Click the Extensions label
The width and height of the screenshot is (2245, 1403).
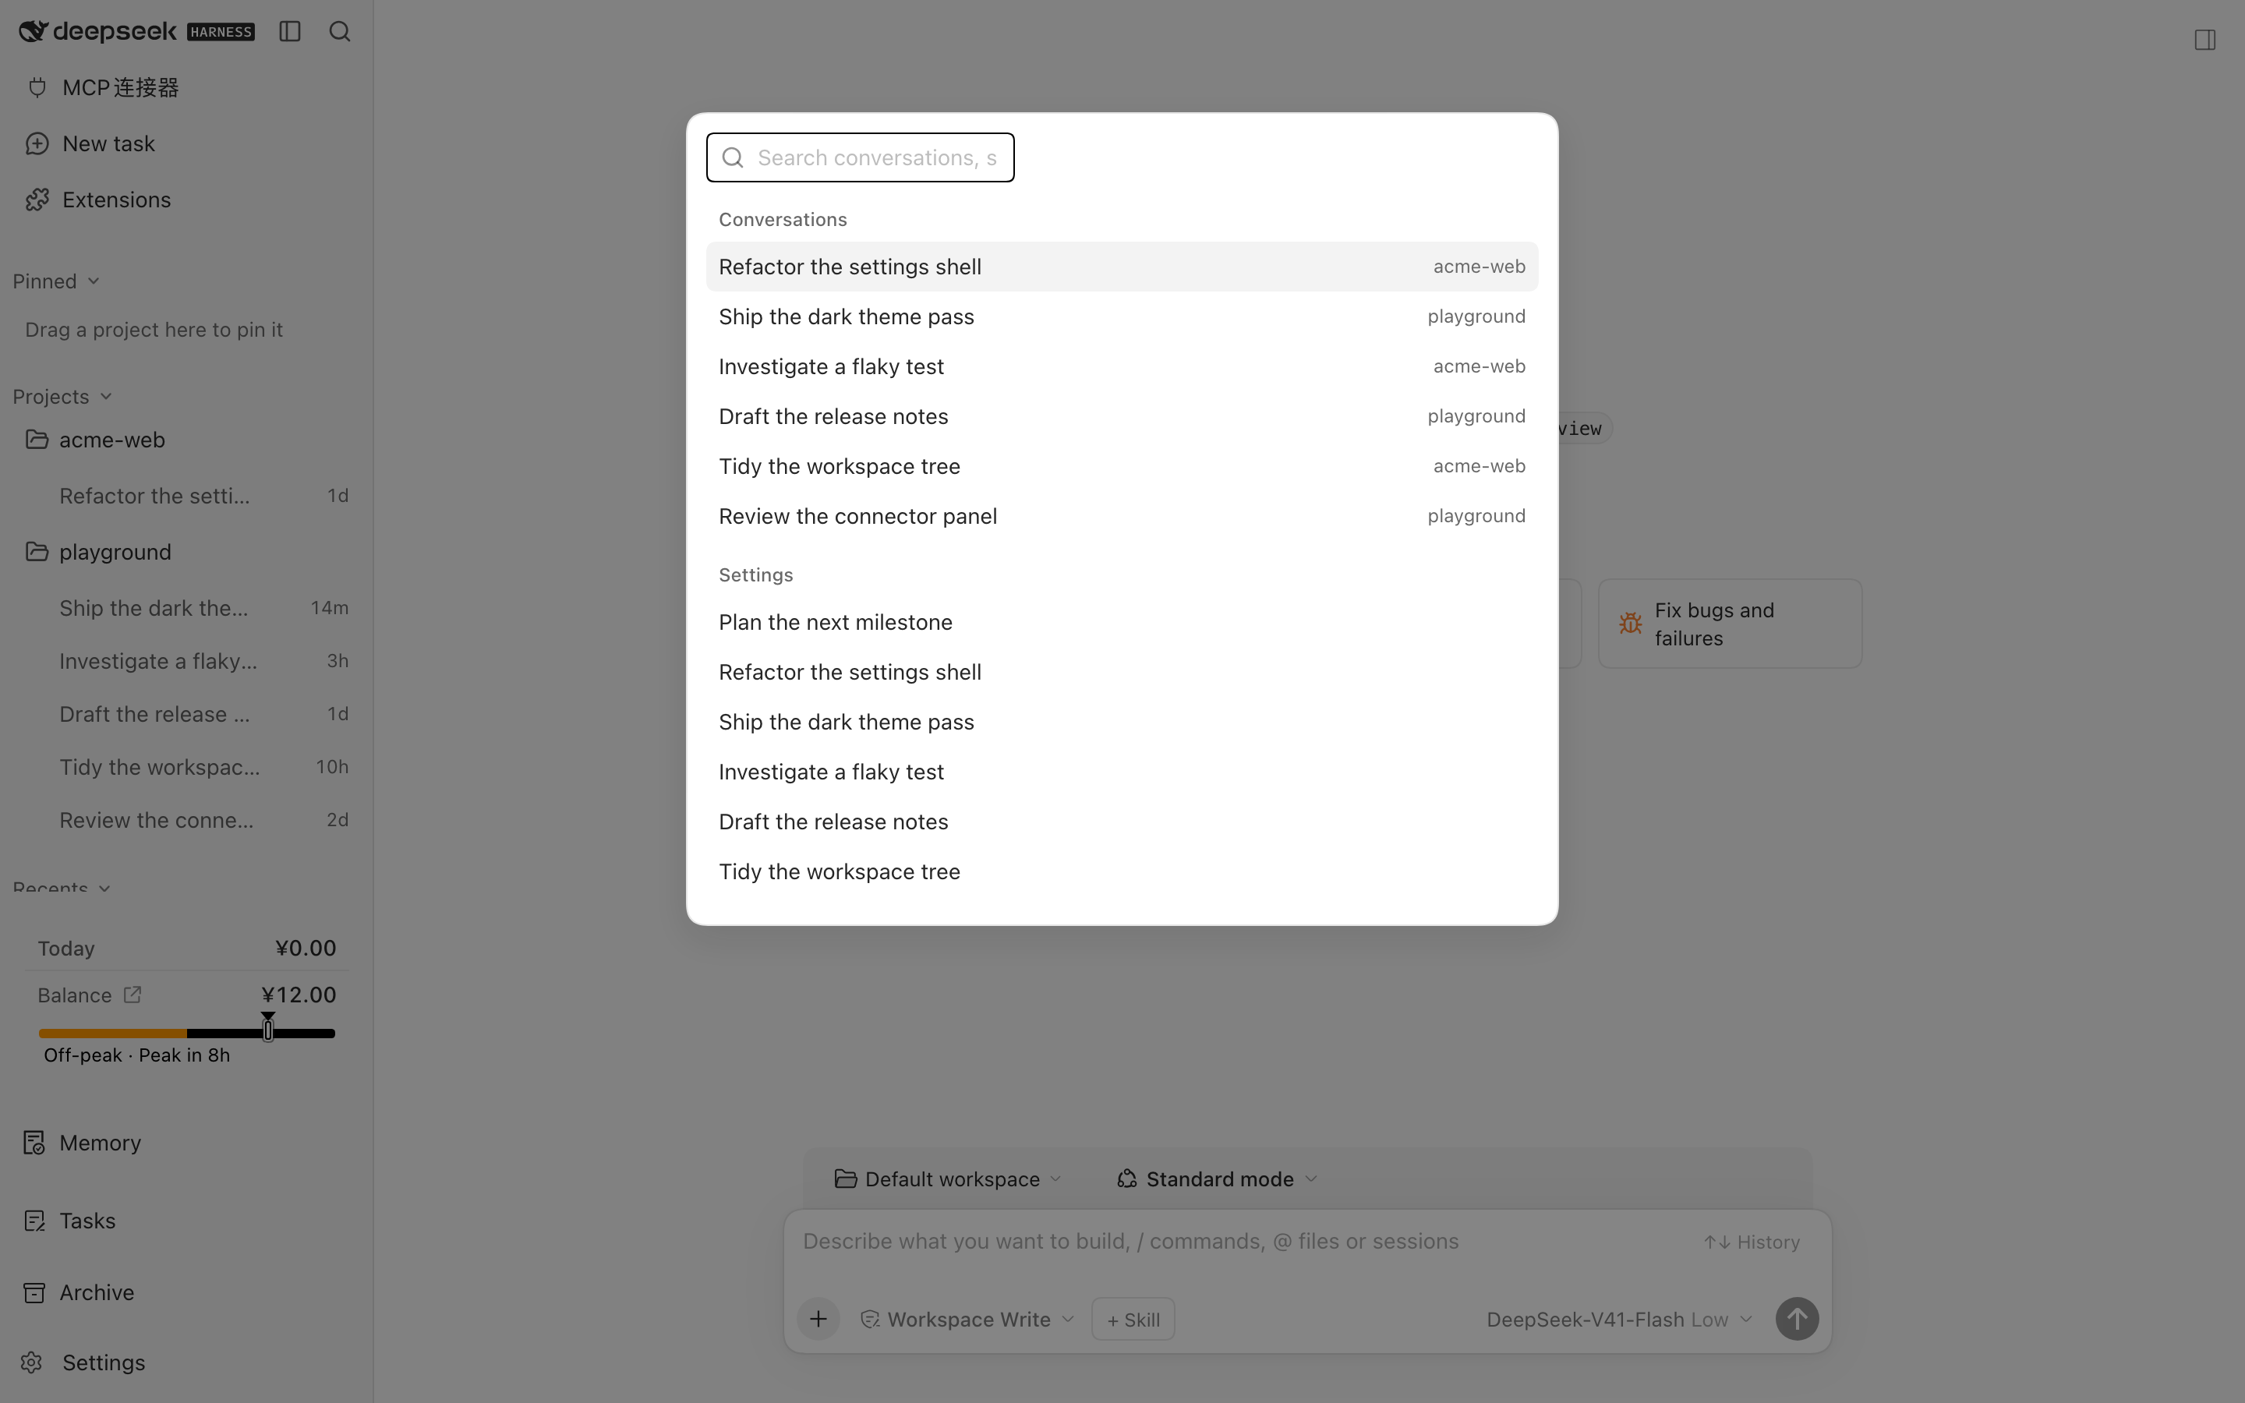pos(117,200)
